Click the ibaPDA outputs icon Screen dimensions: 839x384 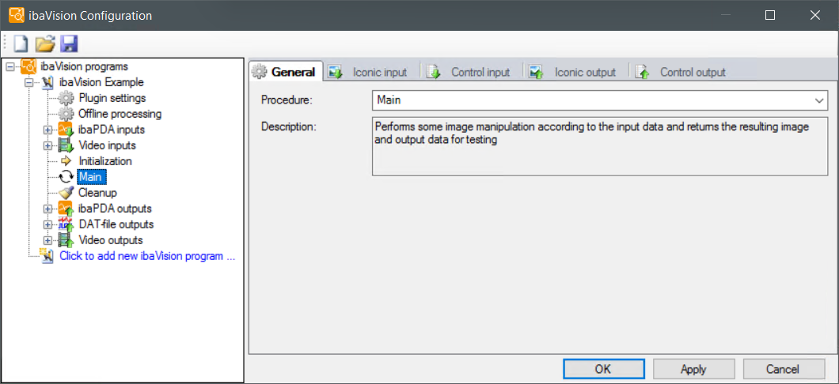point(66,209)
